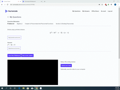This screenshot has width=120, height=90.
Task: Open Task View on the taskbar
Action: (x=15, y=88)
